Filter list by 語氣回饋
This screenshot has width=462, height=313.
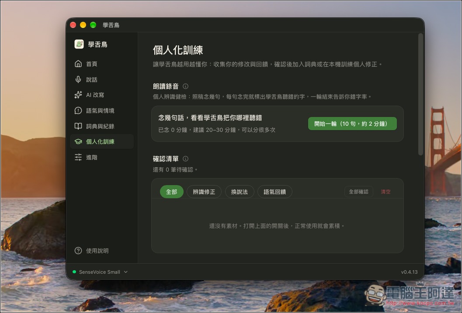(274, 192)
